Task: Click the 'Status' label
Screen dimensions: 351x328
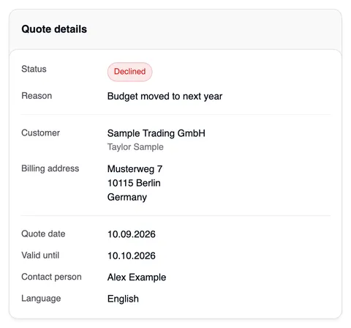Action: (34, 69)
